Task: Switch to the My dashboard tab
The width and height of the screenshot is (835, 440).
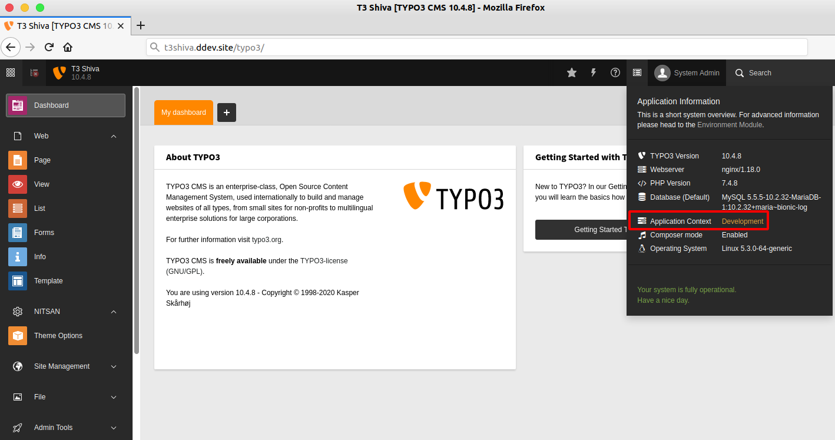Action: (183, 112)
